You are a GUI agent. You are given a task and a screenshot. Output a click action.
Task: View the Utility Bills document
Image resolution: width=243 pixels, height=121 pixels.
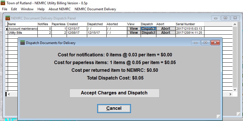click(134, 33)
